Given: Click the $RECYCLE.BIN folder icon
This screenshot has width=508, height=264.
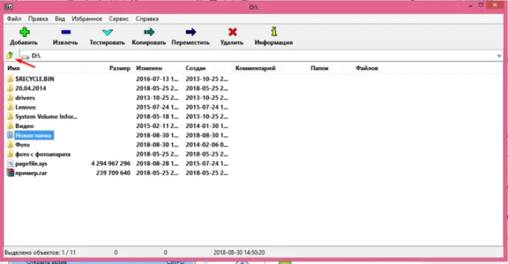Looking at the screenshot, I should click(11, 79).
